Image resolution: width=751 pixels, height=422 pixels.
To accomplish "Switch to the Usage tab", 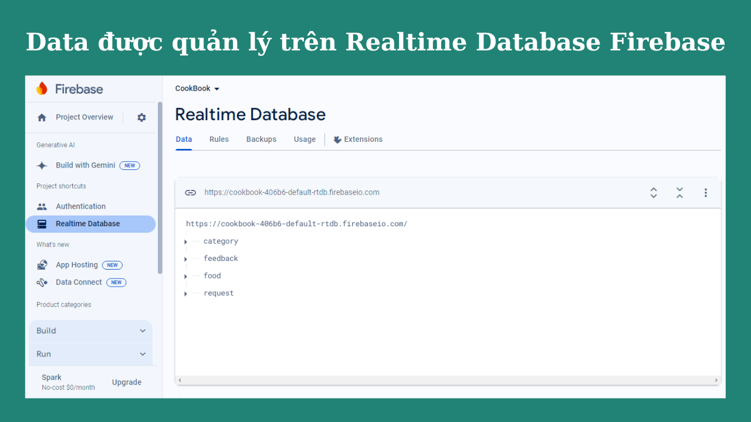I will [305, 139].
